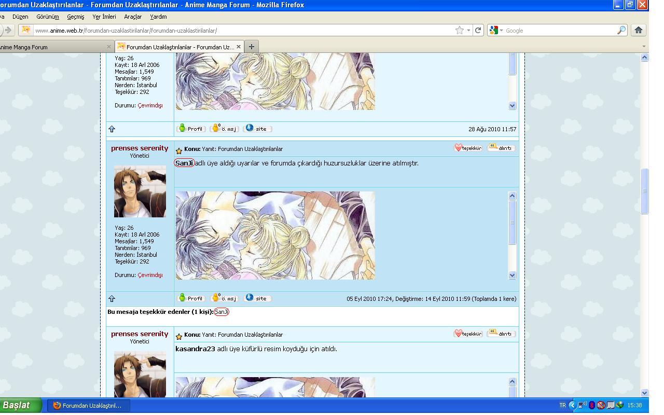The height and width of the screenshot is (415, 664).
Task: Click wireless network icon in system tray
Action: coord(582,405)
